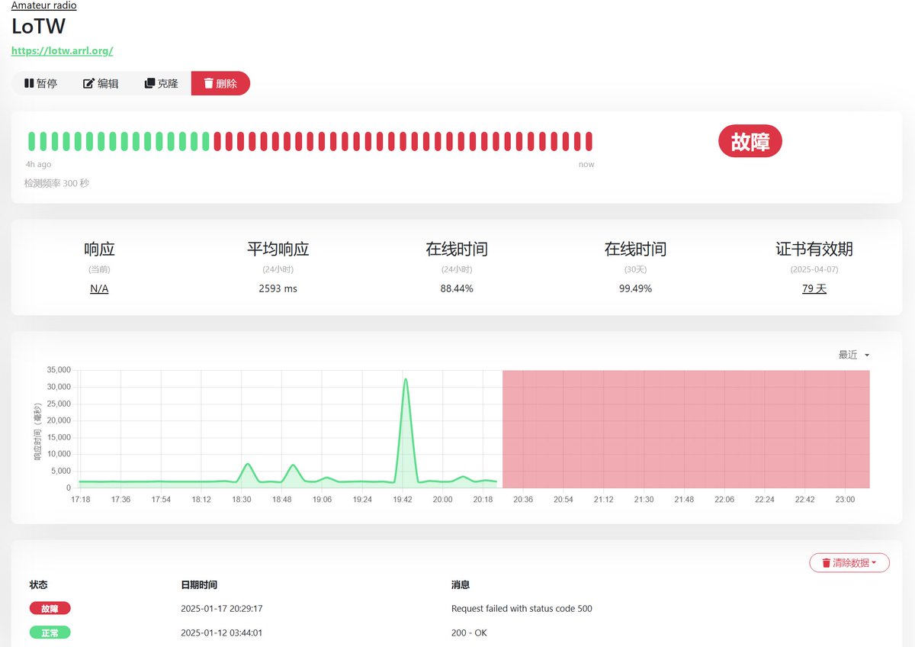
Task: Click the first green heartbeat bar
Action: pyautogui.click(x=32, y=141)
